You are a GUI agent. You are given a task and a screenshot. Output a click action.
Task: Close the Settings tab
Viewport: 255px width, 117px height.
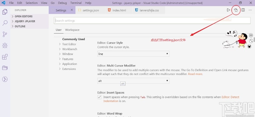[72, 10]
